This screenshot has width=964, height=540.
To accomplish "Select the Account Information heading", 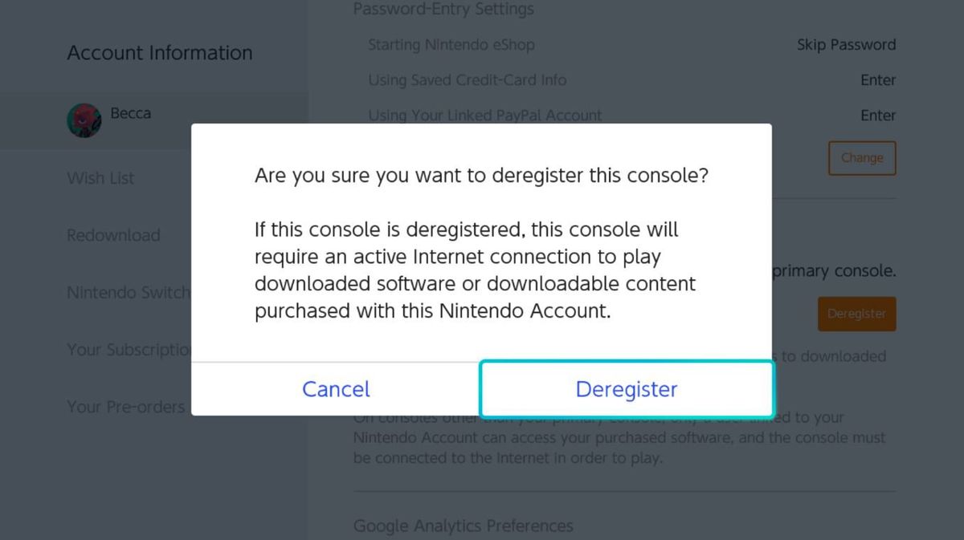I will tap(159, 53).
